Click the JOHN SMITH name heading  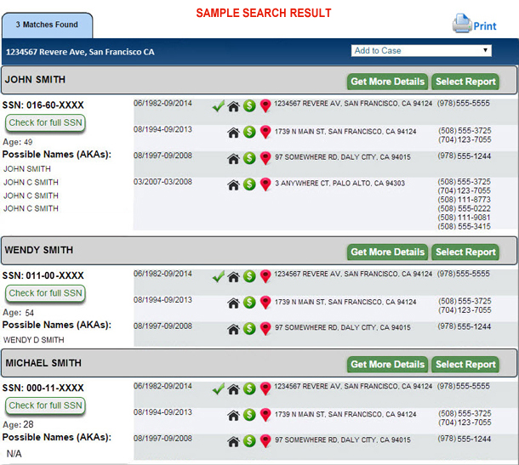click(x=35, y=80)
